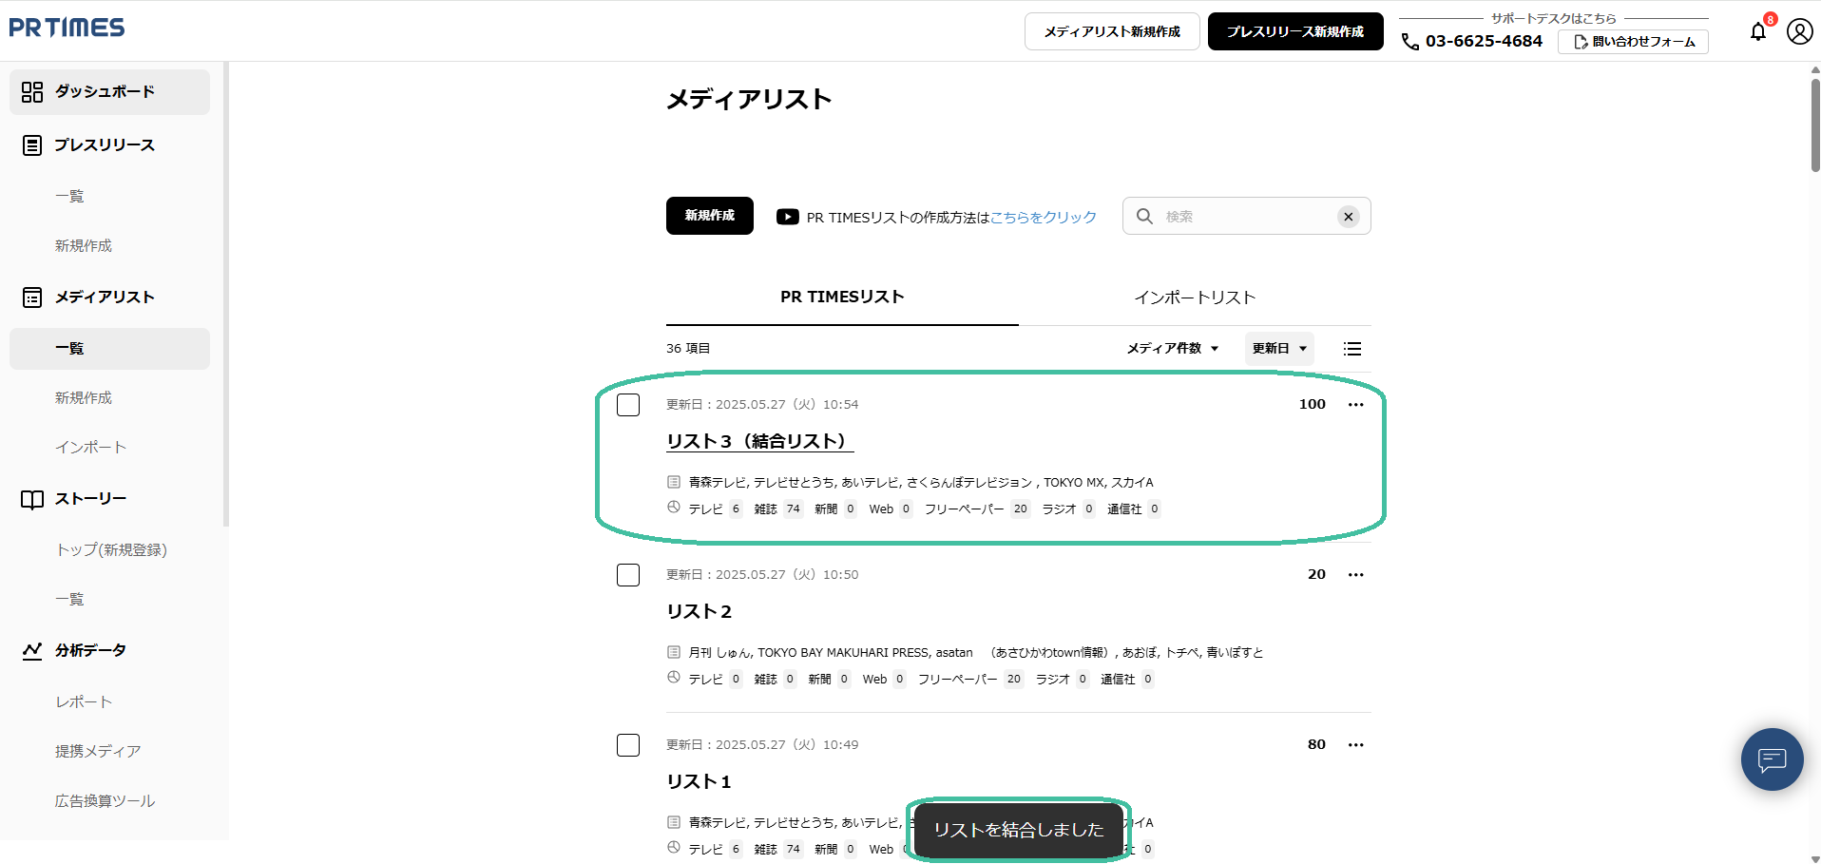The width and height of the screenshot is (1821, 864).
Task: Click the black 新規作成 button
Action: [x=709, y=216]
